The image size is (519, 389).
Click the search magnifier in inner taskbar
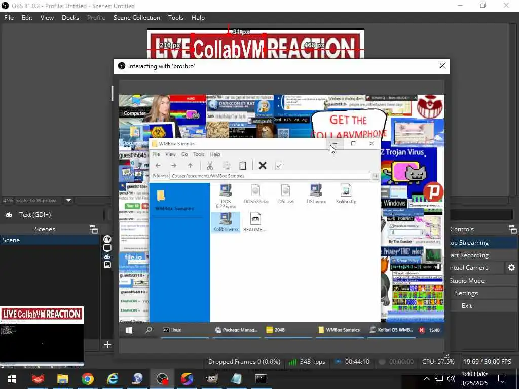(x=149, y=330)
